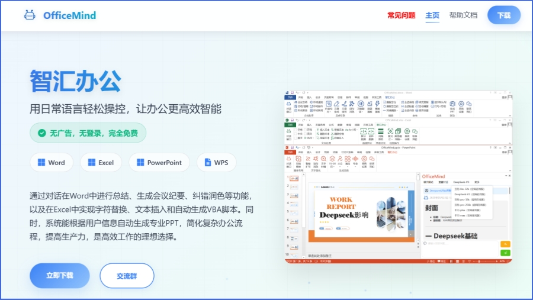
Task: Click the green send button in OfficeMind panel
Action: coord(506,253)
